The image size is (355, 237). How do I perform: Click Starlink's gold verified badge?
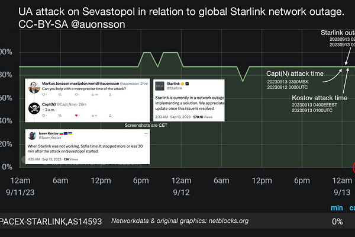182,84
